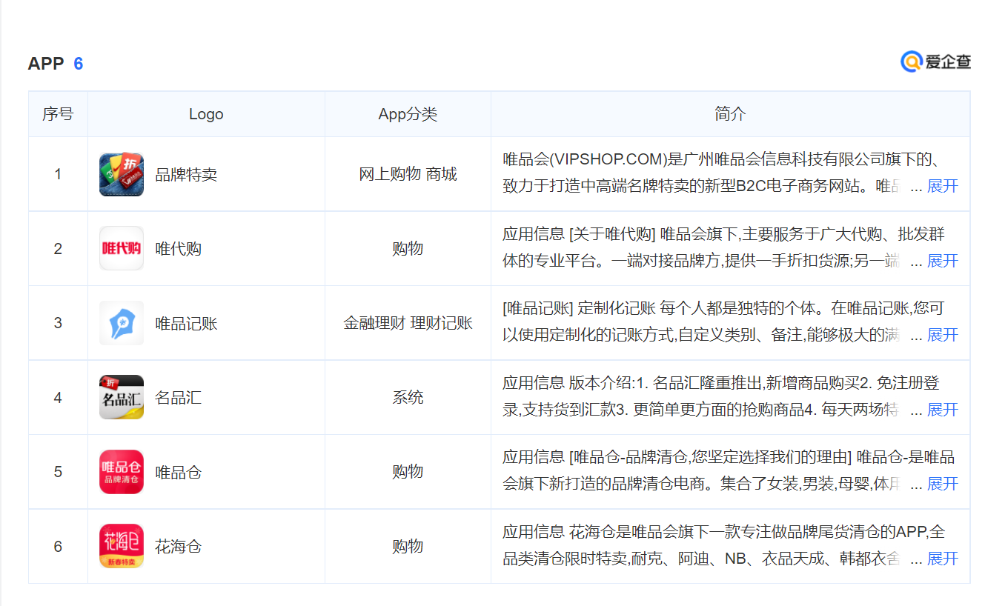The height and width of the screenshot is (606, 985).
Task: Click serial number 4 cell
Action: (x=58, y=398)
